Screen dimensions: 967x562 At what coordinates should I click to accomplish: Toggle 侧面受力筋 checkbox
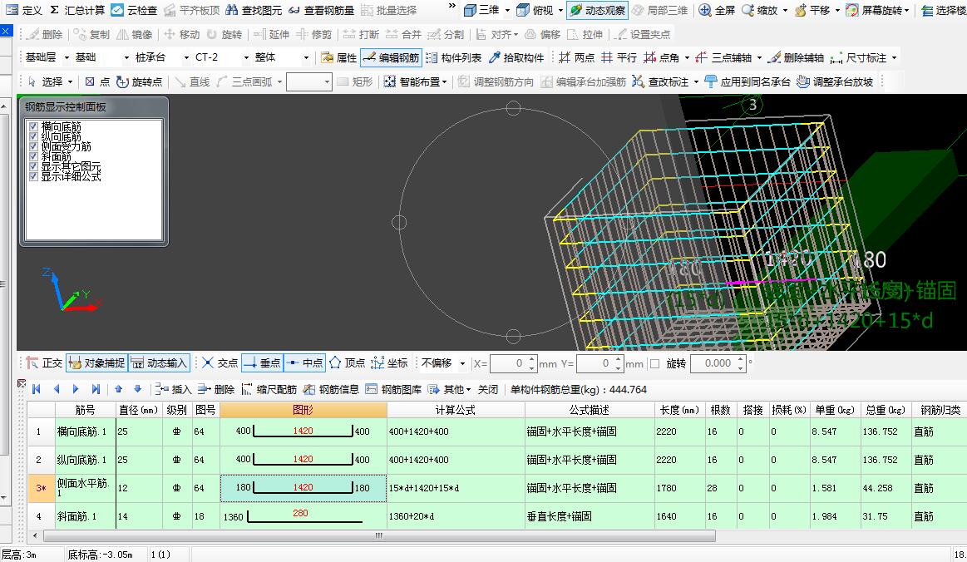34,146
